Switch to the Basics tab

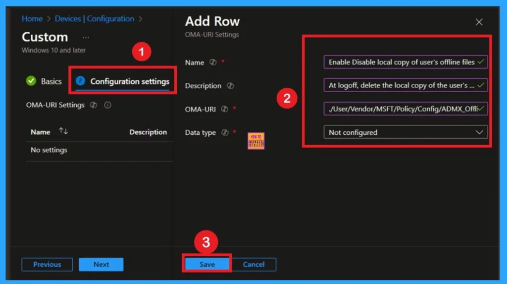coord(44,81)
